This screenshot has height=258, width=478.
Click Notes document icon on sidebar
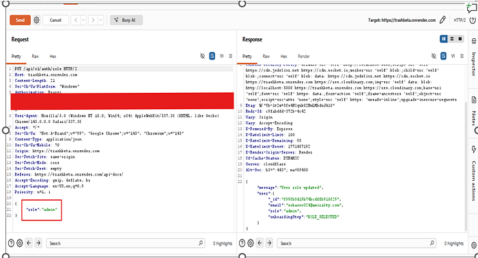474,100
